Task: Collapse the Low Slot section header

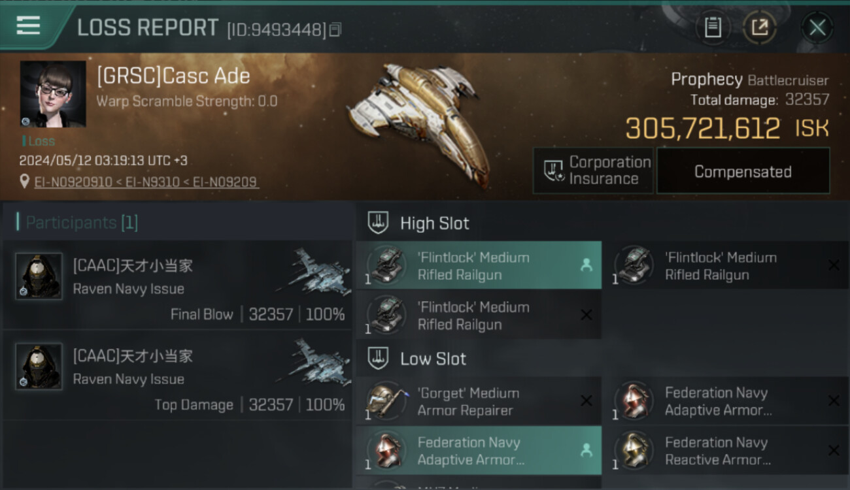Action: click(433, 359)
